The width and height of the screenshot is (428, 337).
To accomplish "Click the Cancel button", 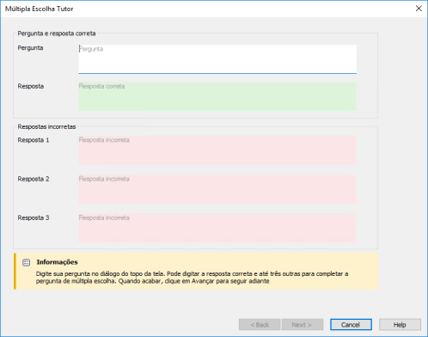I will 351,325.
